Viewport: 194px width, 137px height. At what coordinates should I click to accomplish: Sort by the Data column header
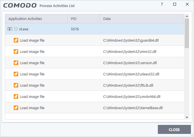pyautogui.click(x=142, y=19)
